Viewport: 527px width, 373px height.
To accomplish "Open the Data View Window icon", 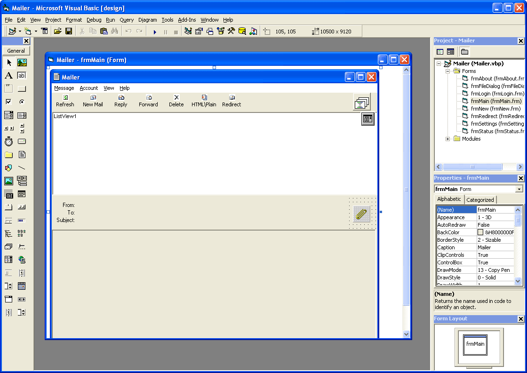I will pyautogui.click(x=242, y=31).
